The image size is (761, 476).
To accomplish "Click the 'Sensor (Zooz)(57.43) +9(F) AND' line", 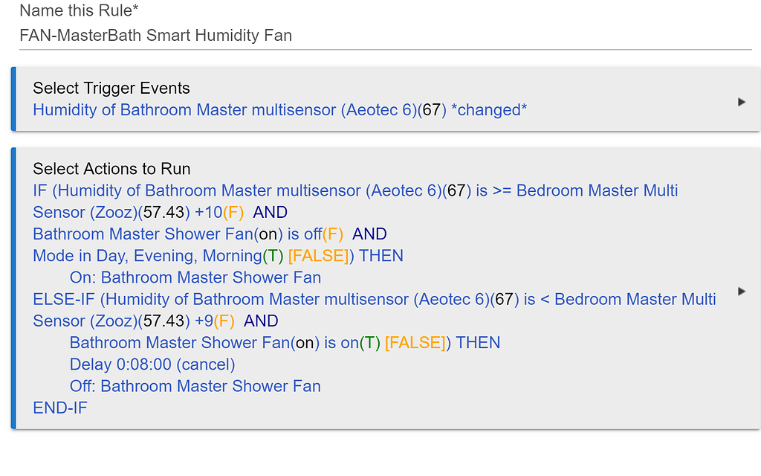I will coord(155,321).
